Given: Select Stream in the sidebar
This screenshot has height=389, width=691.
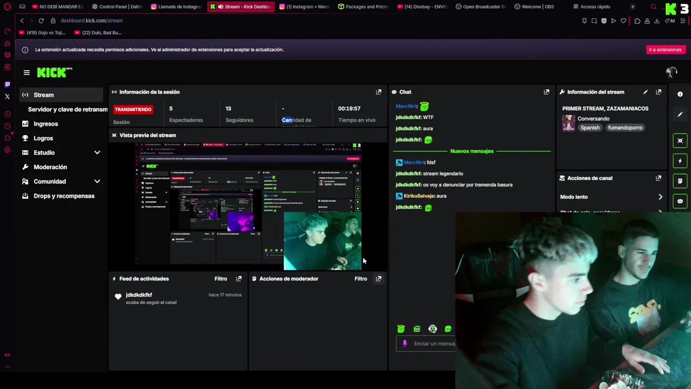Looking at the screenshot, I should coord(60,95).
